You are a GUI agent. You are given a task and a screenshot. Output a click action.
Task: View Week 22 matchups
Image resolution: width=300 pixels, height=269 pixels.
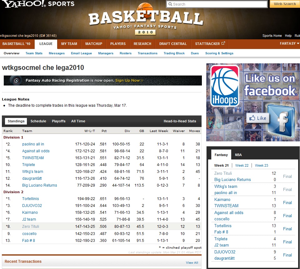point(242,165)
